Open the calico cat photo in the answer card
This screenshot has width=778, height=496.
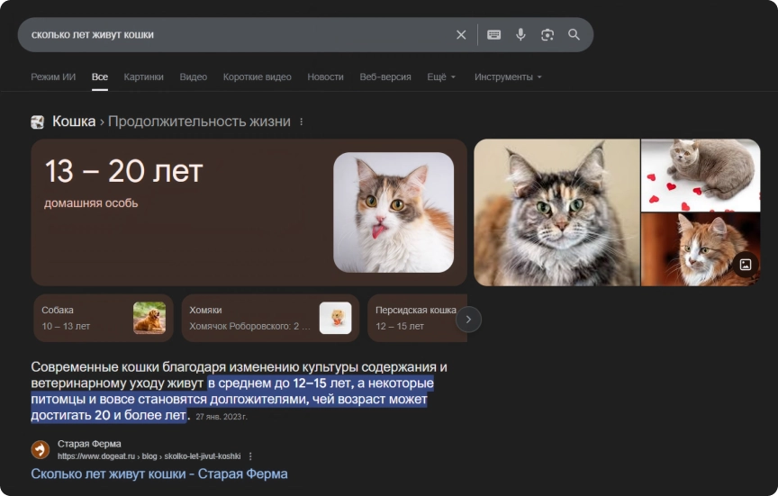pyautogui.click(x=394, y=212)
